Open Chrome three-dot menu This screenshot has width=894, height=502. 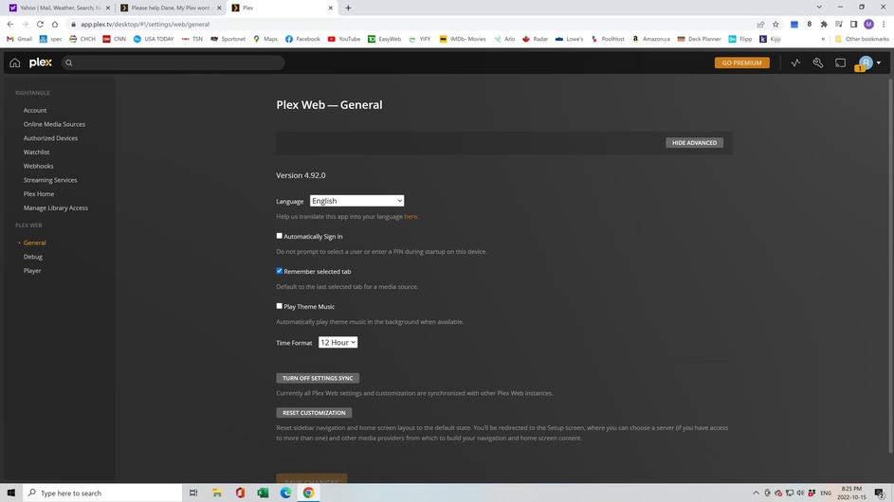point(884,24)
